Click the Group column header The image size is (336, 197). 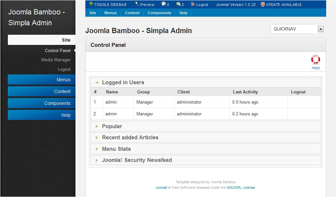(143, 92)
